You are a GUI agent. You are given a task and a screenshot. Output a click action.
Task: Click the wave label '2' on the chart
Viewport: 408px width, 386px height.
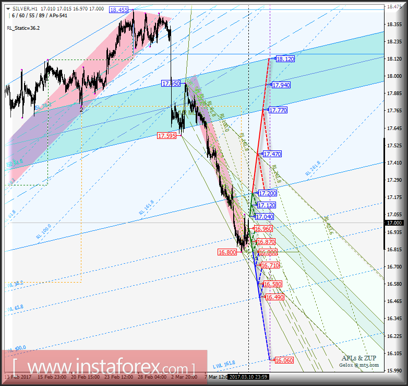tap(81, 110)
